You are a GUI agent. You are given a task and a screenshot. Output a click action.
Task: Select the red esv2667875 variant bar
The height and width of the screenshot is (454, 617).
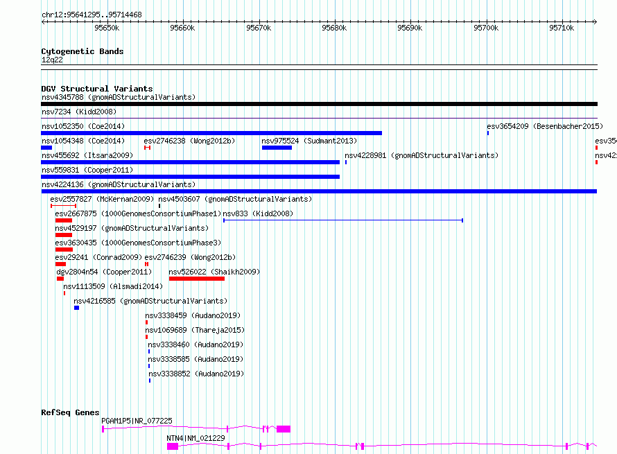tap(64, 220)
